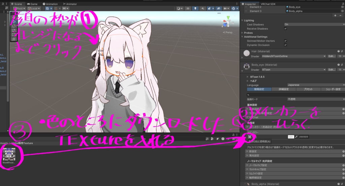Add a material element with plus button
Image resolution: width=345 pixels, height=186 pixels.
tap(335, 15)
